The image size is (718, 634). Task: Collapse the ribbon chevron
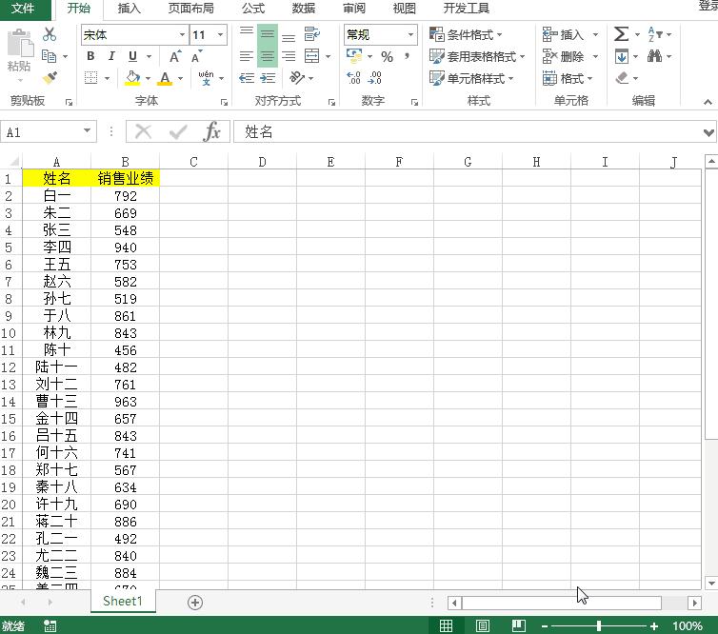coord(708,102)
